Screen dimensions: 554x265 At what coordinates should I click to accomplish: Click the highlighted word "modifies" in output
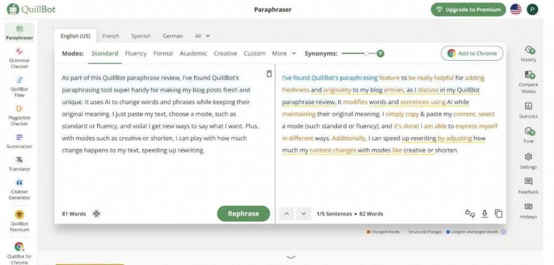355,102
